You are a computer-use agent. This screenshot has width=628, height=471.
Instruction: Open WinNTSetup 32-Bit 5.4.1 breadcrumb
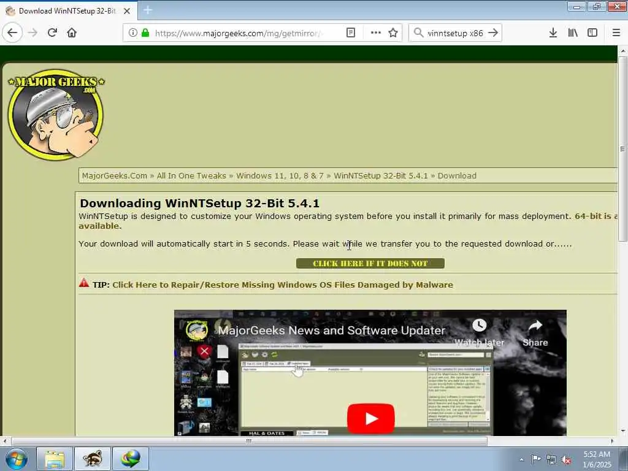click(x=380, y=176)
